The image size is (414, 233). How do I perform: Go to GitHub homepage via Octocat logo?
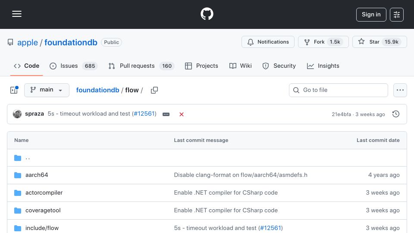(x=207, y=14)
